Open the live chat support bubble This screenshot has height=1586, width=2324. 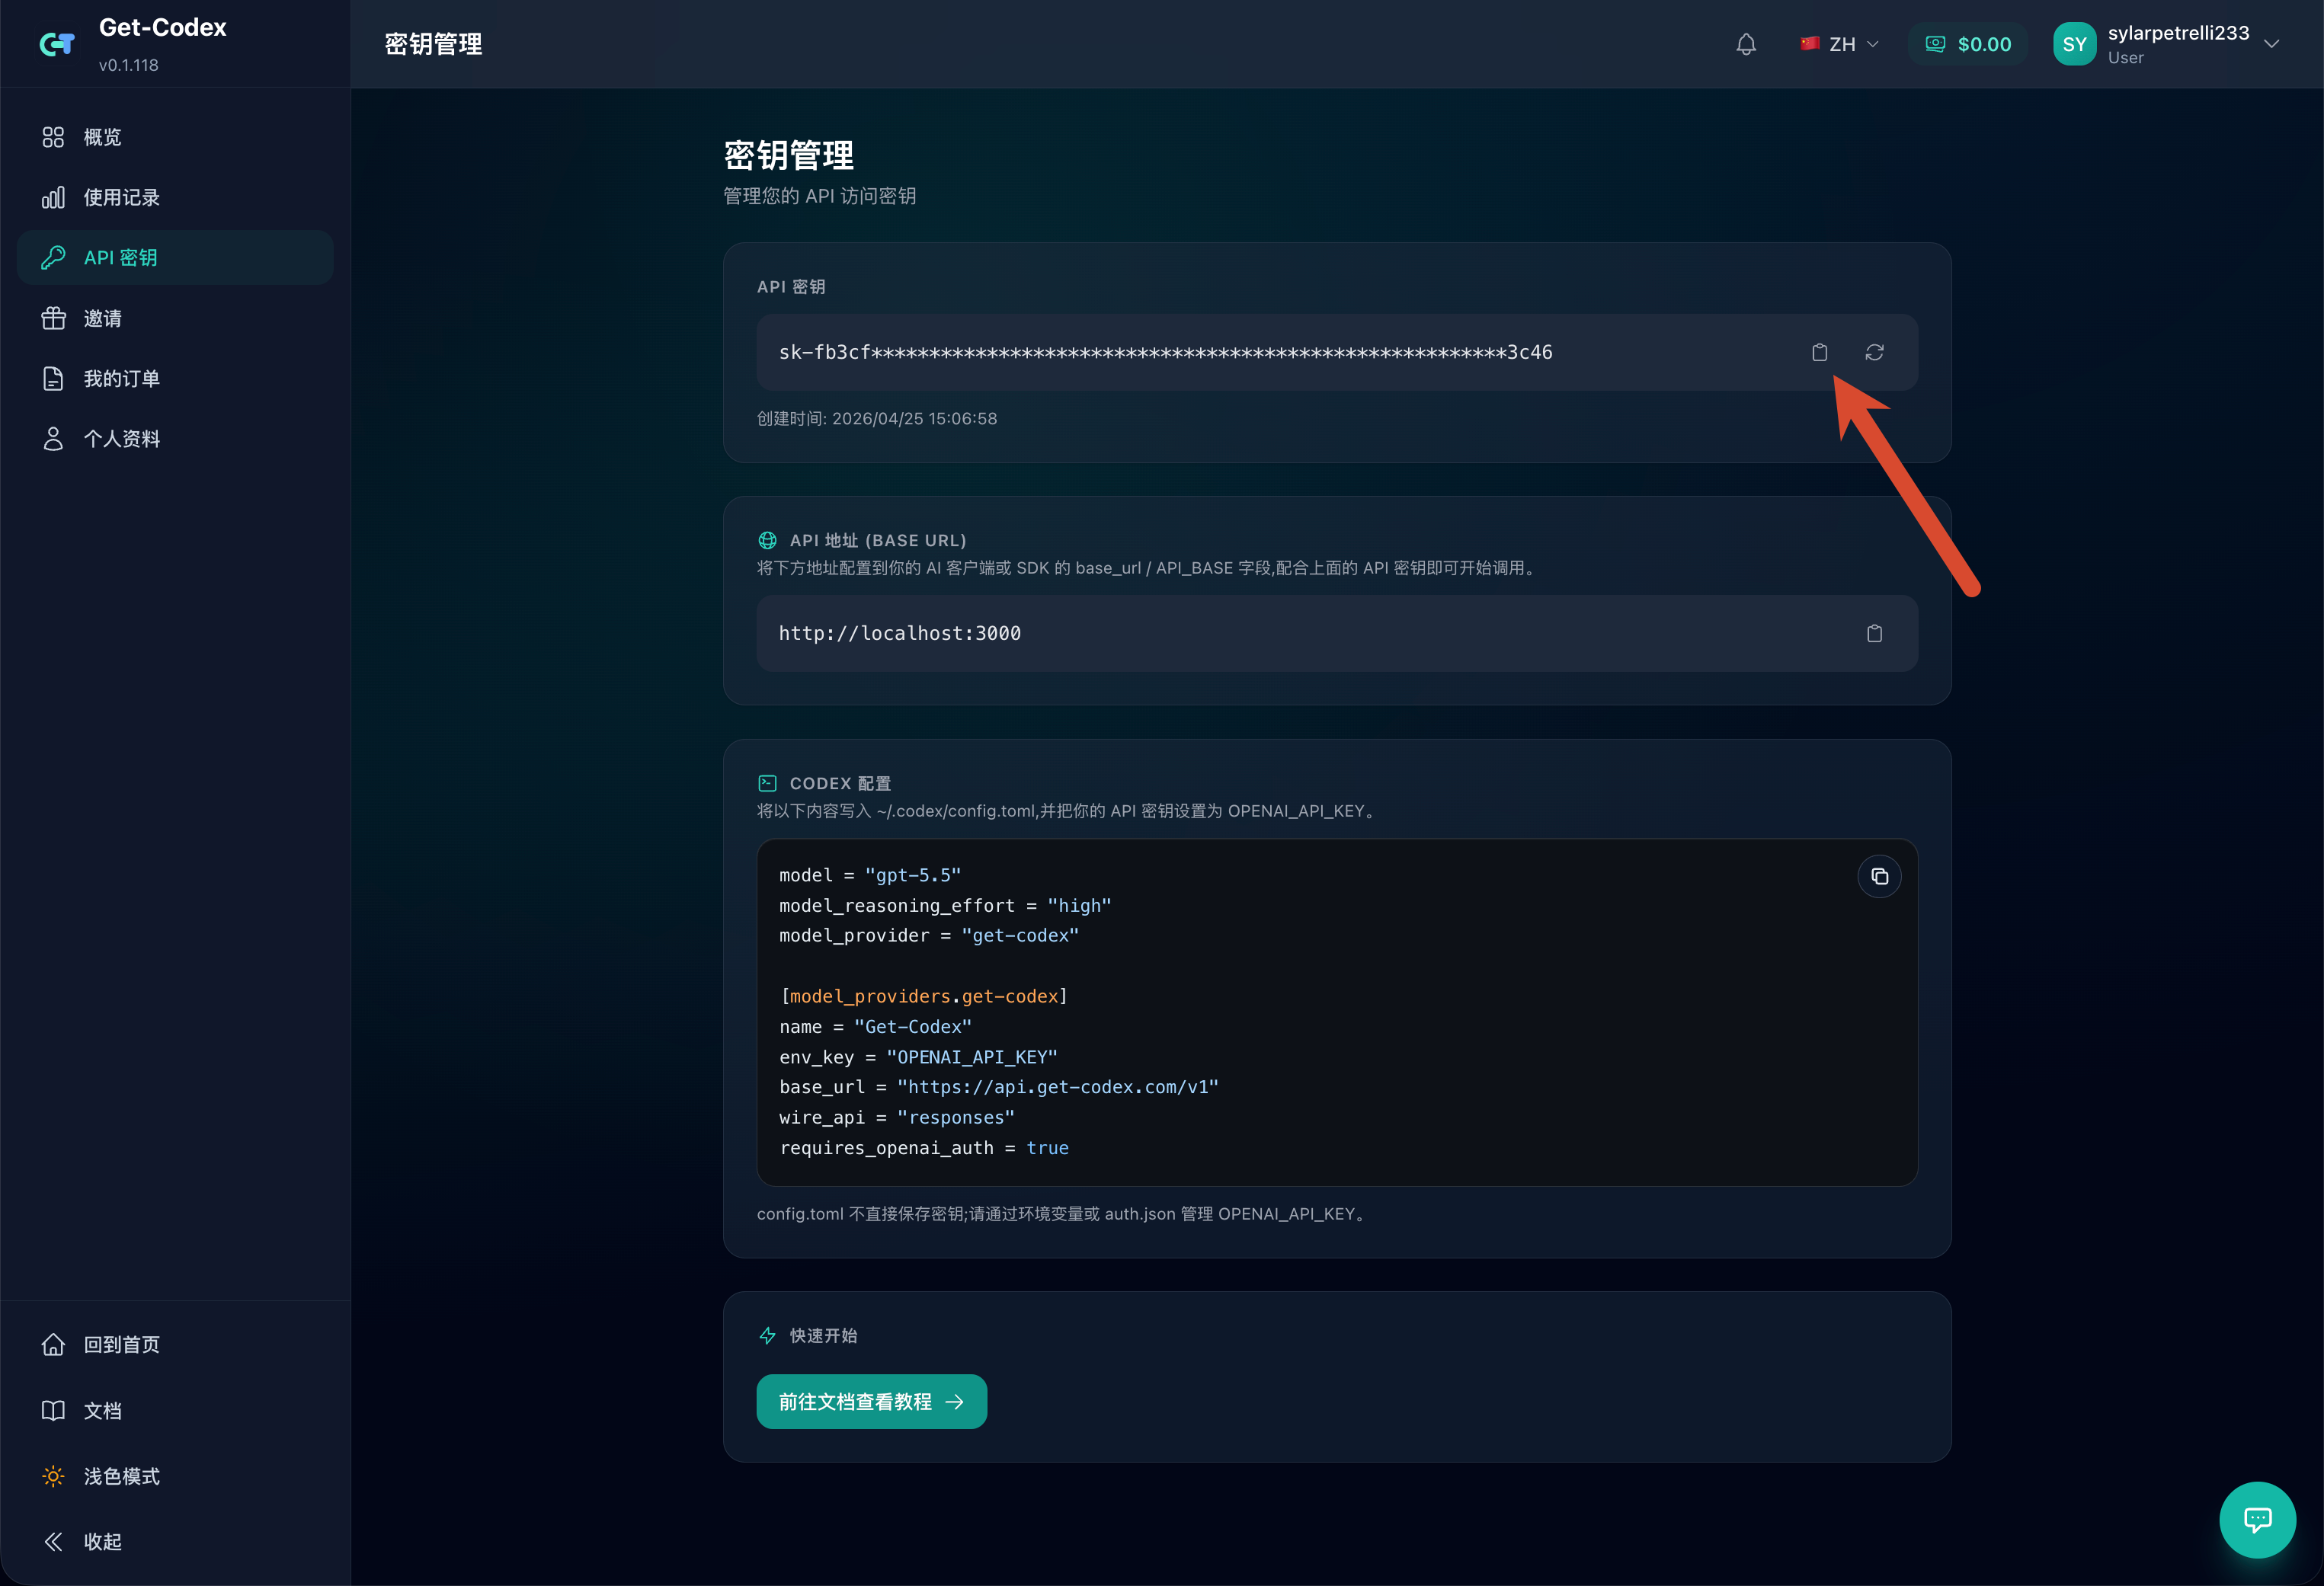(x=2257, y=1519)
